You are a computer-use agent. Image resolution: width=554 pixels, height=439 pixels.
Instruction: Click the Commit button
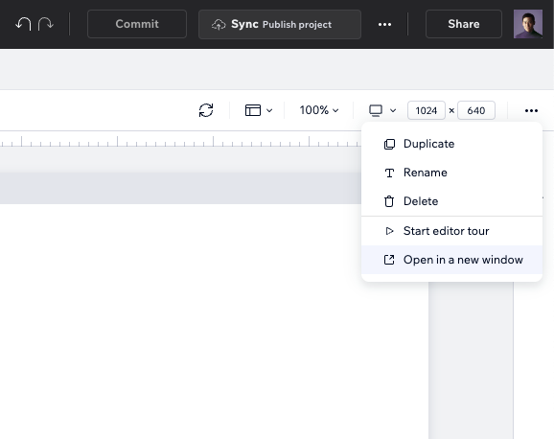pos(137,24)
